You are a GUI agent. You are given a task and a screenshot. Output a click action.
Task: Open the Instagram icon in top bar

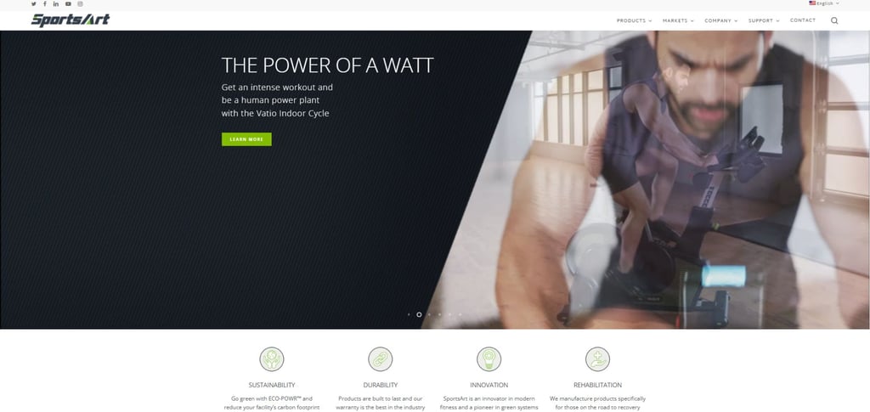click(x=81, y=4)
